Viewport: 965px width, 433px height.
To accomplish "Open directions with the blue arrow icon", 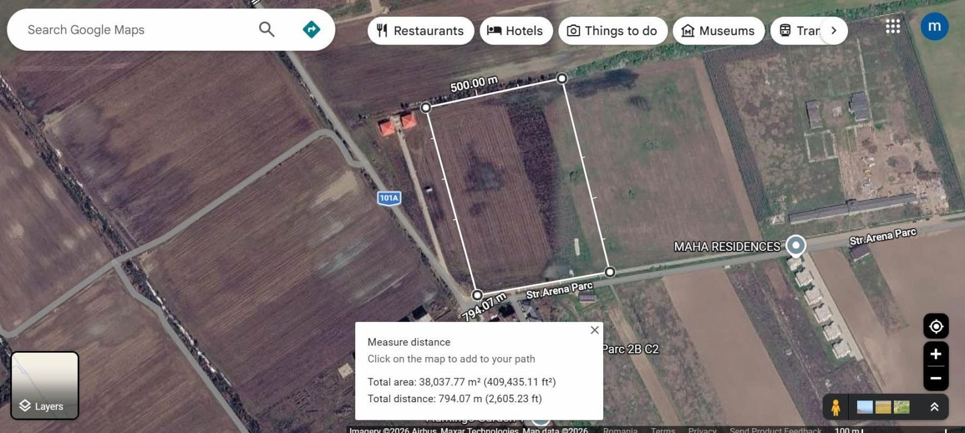I will 311,29.
